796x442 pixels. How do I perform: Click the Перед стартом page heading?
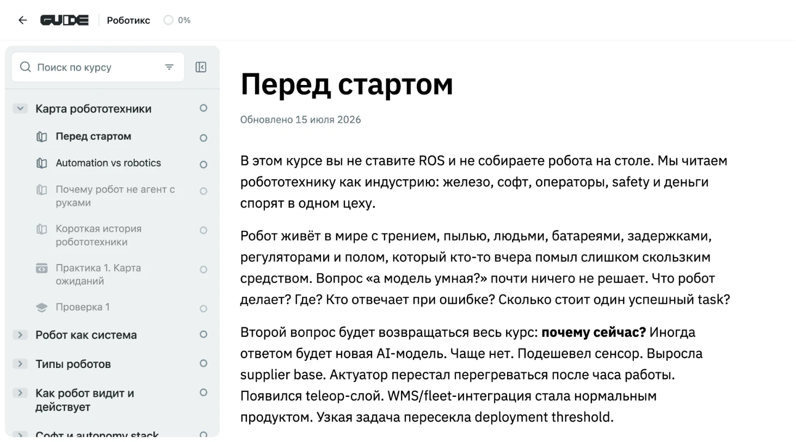[x=347, y=84]
